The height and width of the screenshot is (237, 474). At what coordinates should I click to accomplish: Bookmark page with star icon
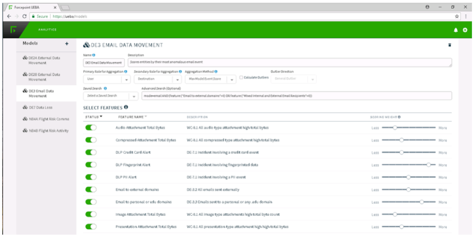(x=457, y=16)
